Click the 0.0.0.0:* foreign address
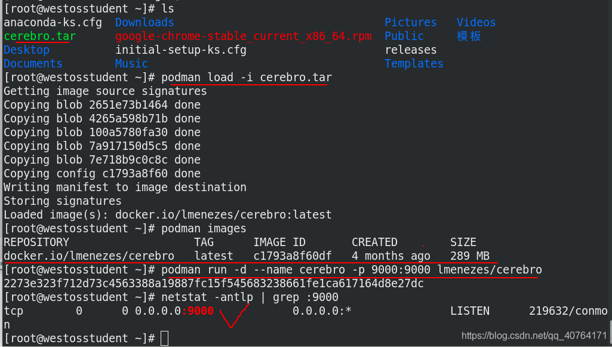 click(x=322, y=311)
